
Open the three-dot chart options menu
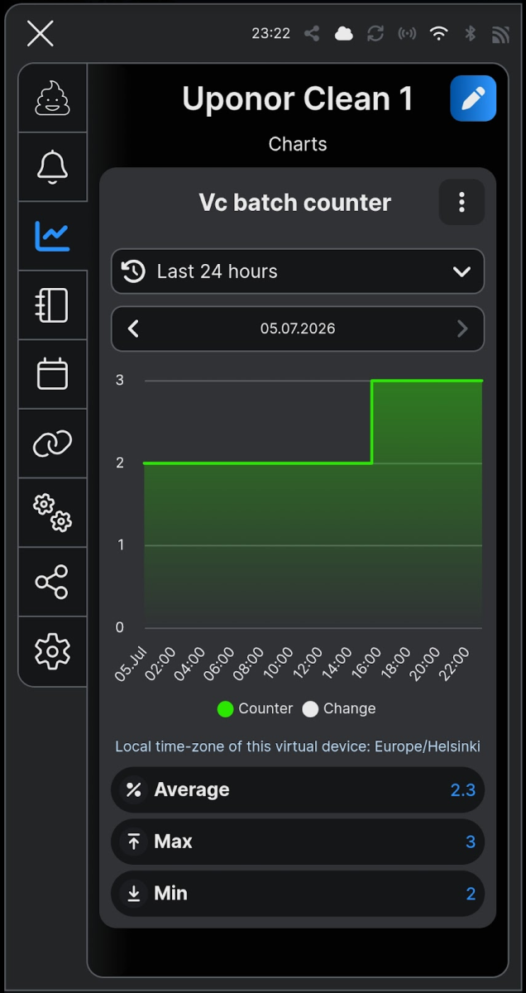pyautogui.click(x=461, y=202)
